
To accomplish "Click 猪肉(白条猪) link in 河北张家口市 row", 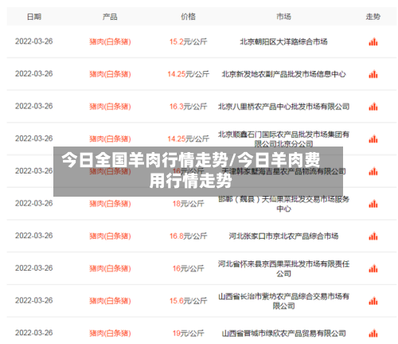I will (110, 236).
